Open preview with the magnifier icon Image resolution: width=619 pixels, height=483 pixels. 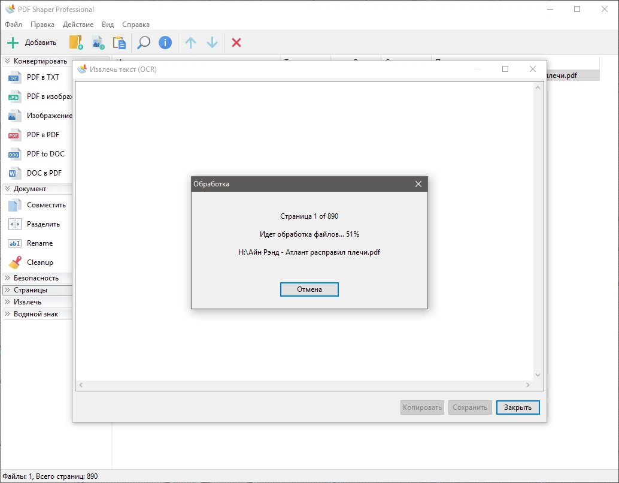(143, 43)
